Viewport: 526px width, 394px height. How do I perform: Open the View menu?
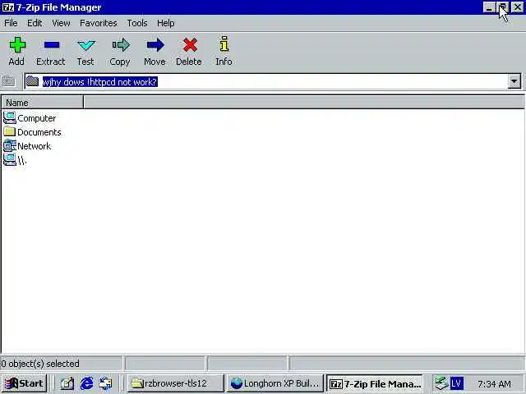(x=61, y=23)
